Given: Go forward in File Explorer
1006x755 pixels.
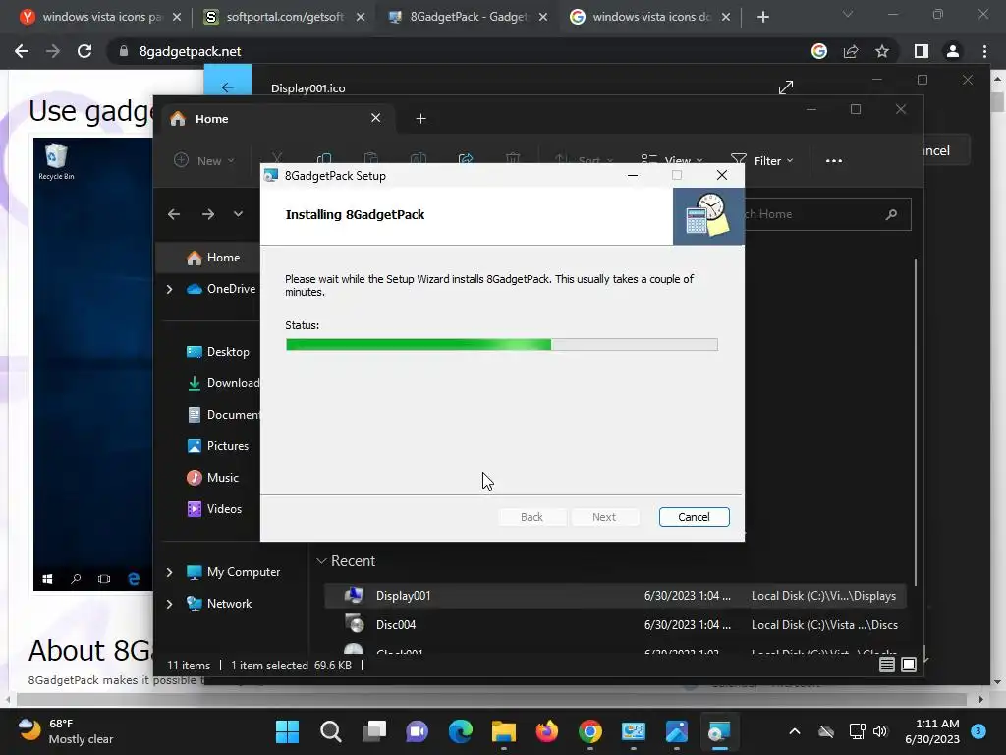Looking at the screenshot, I should [208, 214].
